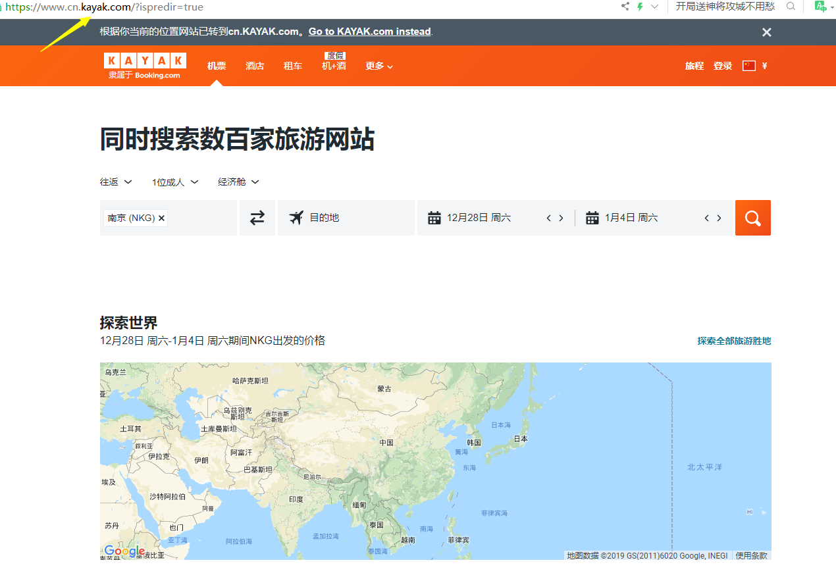This screenshot has width=836, height=577.
Task: Open the 探索全部旅游胜地 link
Action: point(734,341)
